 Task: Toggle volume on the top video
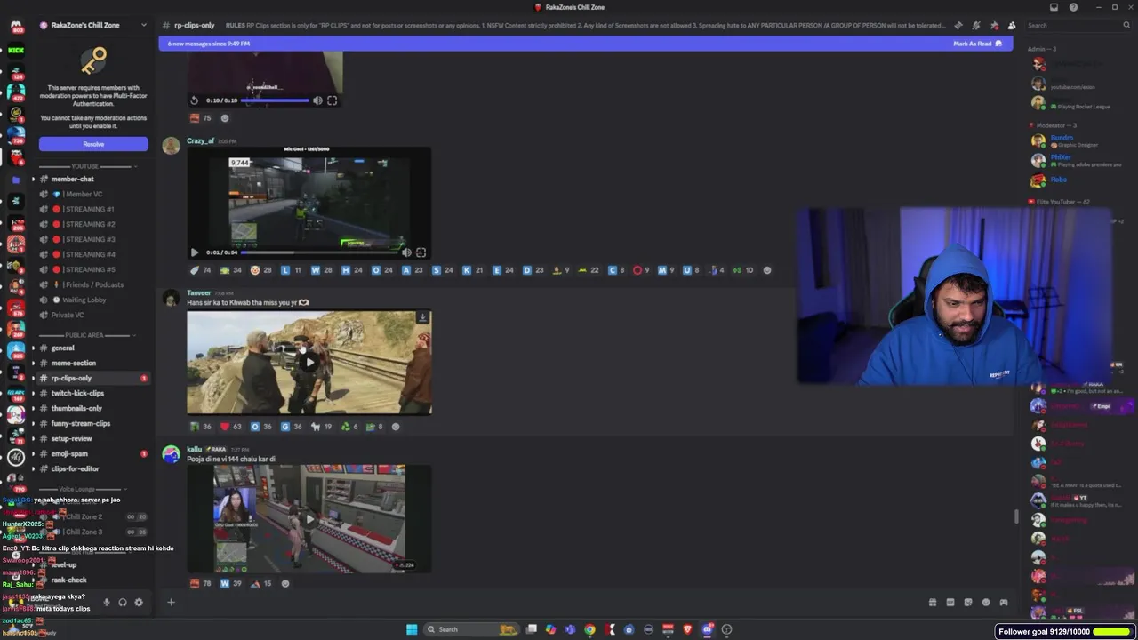pos(317,100)
